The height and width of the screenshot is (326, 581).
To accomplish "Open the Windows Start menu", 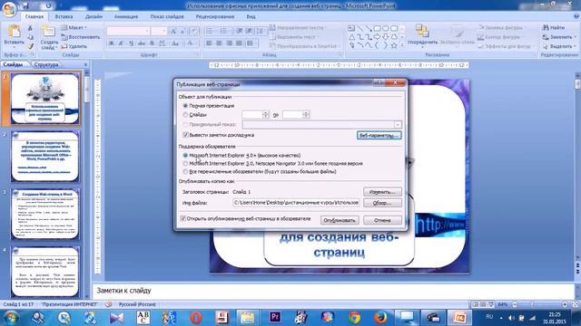I will tap(11, 318).
